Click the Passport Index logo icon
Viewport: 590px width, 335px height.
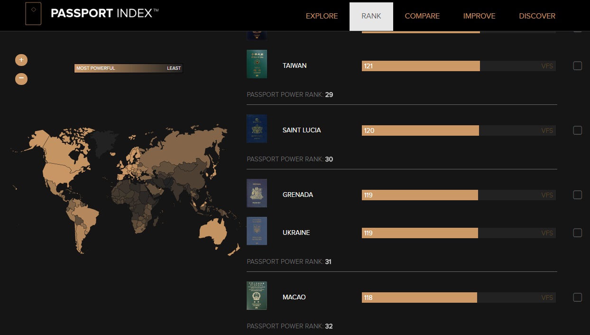pos(33,13)
